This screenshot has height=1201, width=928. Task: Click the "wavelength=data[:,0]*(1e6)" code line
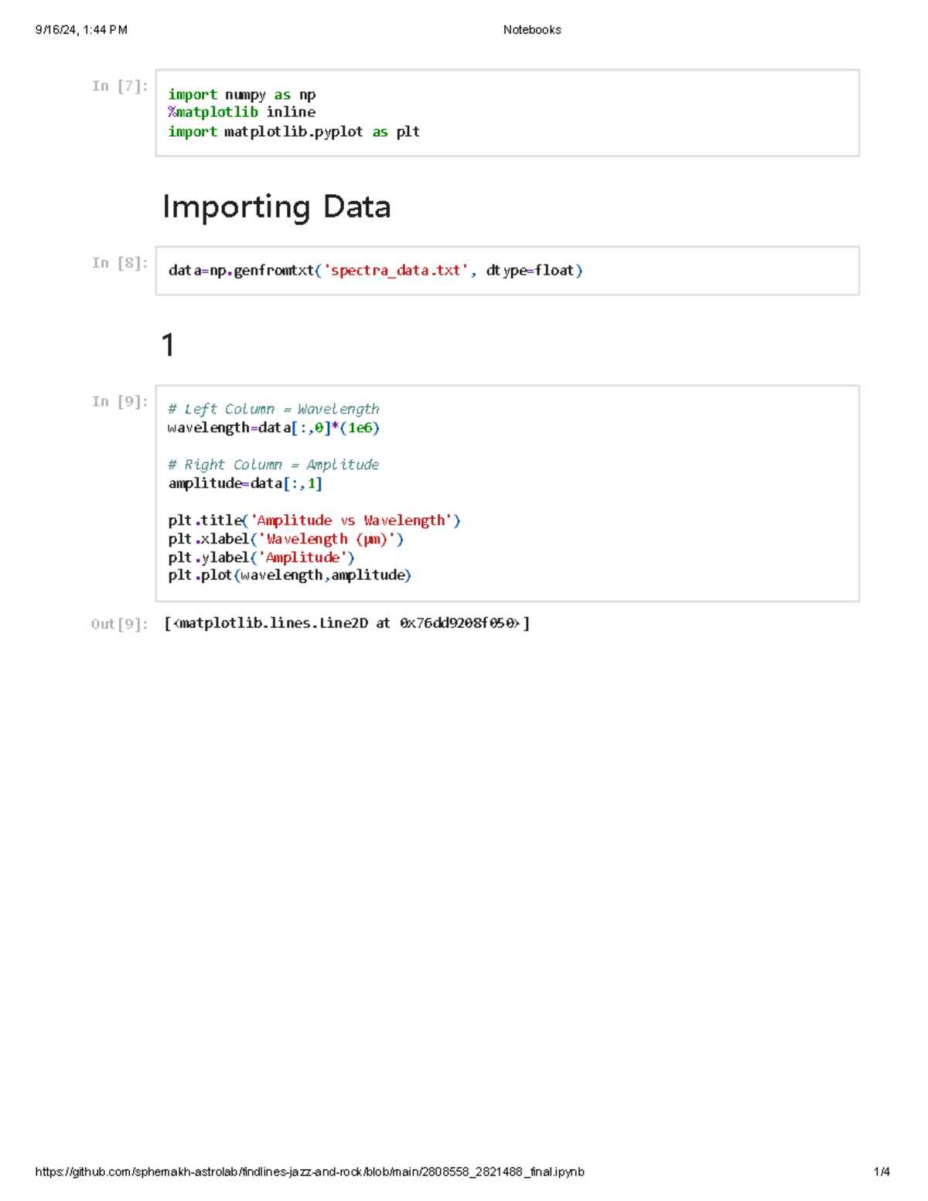(274, 428)
